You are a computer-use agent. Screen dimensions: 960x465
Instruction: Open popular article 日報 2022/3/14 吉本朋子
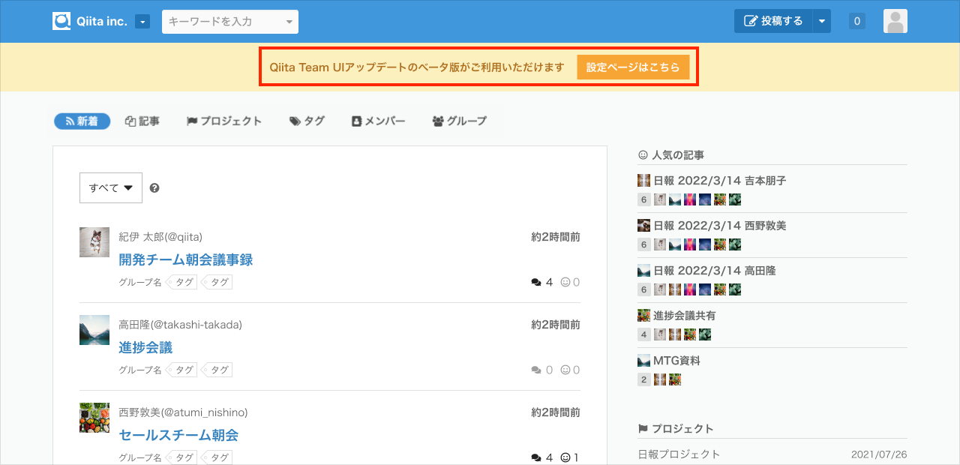pyautogui.click(x=719, y=181)
